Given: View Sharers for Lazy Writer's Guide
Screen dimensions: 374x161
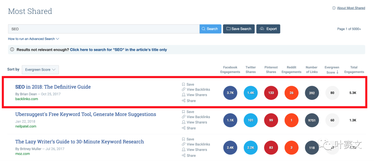Looking at the screenshot, I should (194, 150).
